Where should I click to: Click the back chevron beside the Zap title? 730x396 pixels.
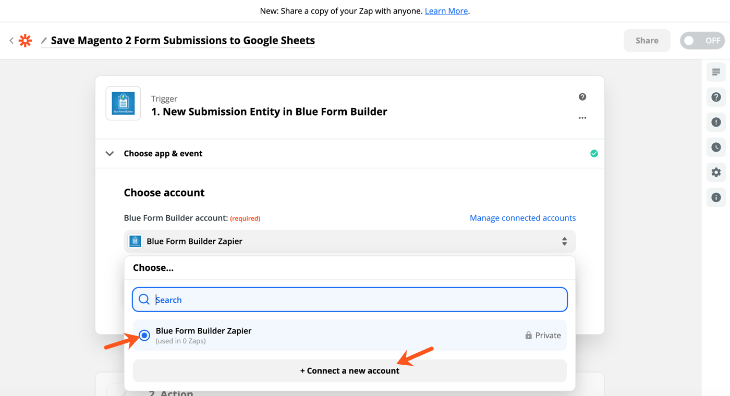[11, 40]
